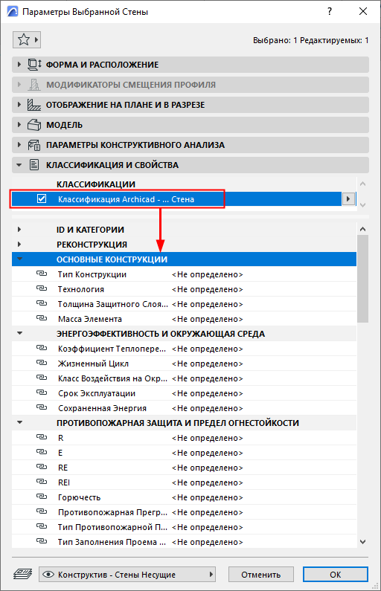Click the Отменить button

[260, 575]
